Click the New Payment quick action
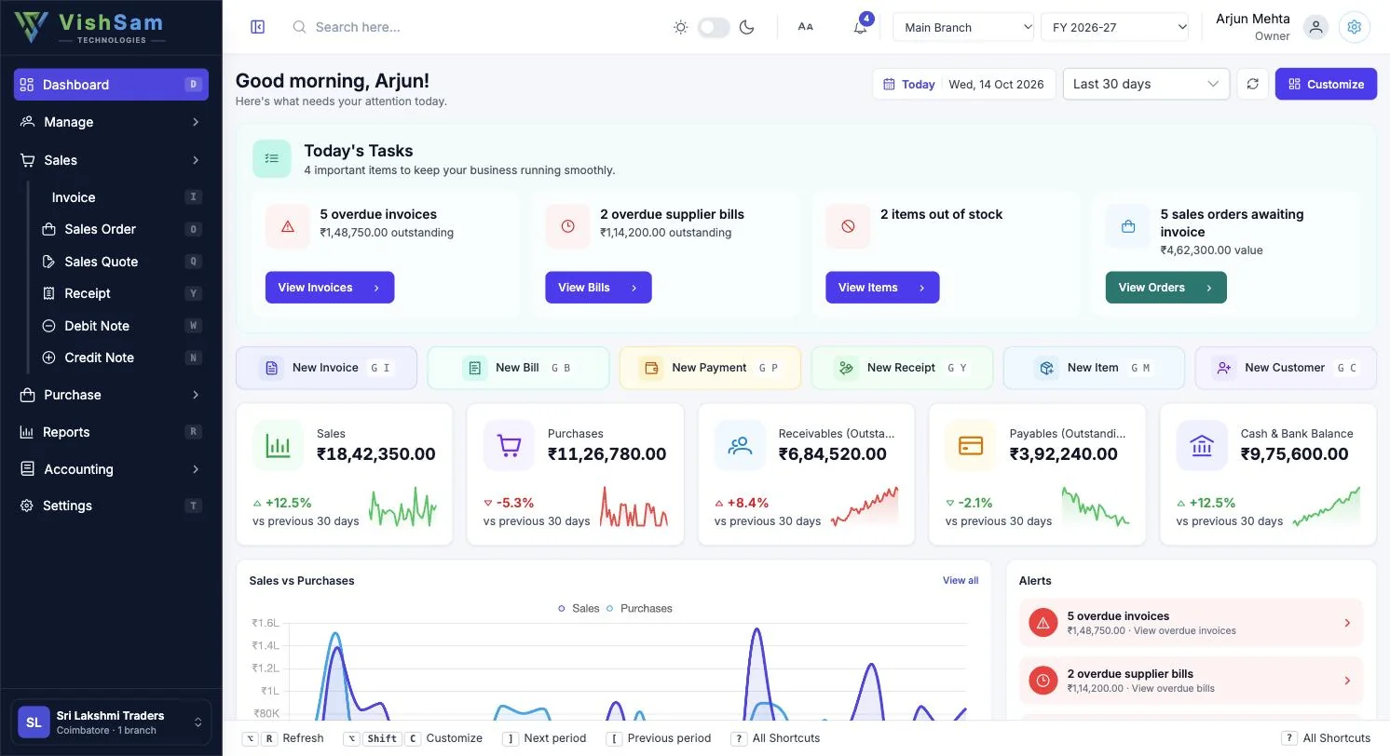1390x756 pixels. click(x=710, y=368)
